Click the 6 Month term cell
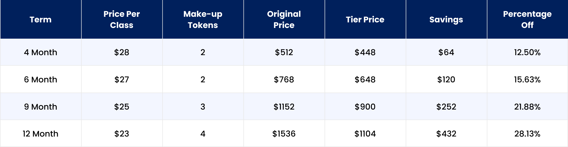 click(41, 79)
